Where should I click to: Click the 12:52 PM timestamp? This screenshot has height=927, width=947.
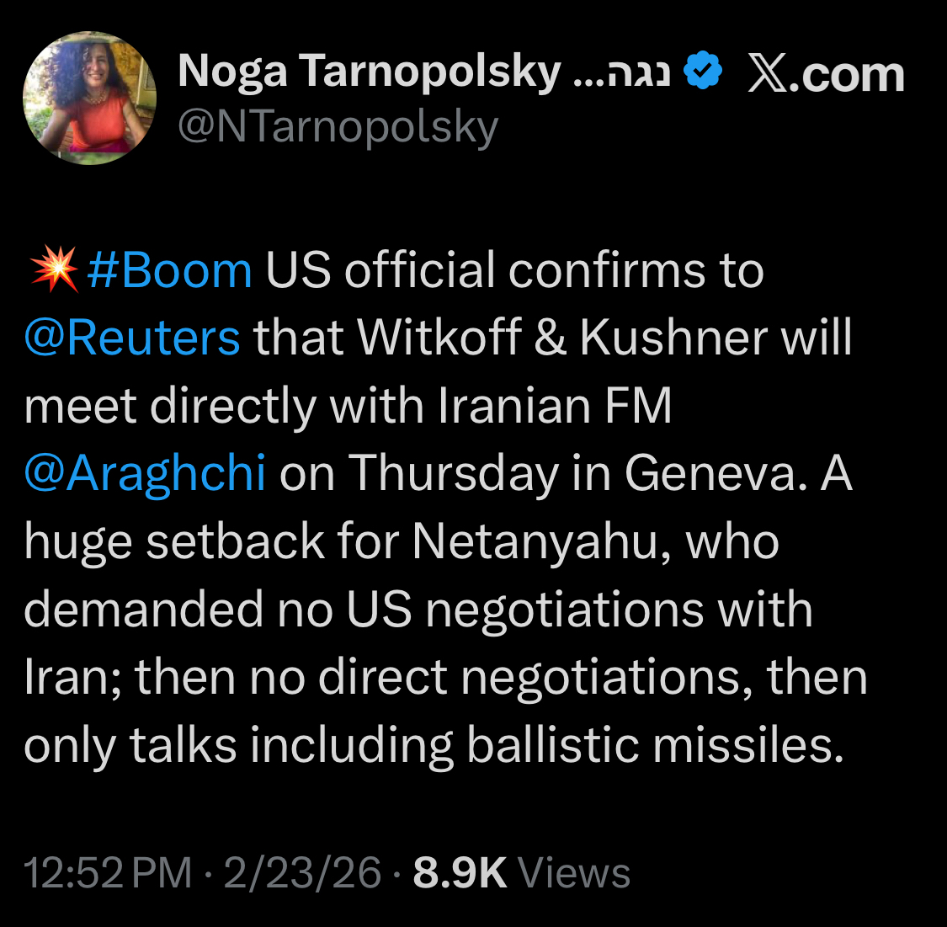pos(108,873)
